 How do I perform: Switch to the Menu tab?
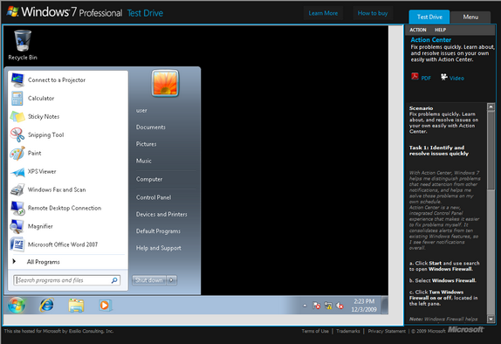pyautogui.click(x=470, y=17)
